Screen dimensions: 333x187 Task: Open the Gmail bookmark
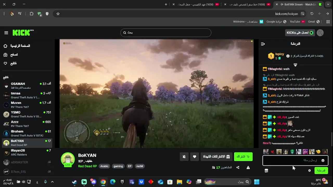[x=313, y=22]
